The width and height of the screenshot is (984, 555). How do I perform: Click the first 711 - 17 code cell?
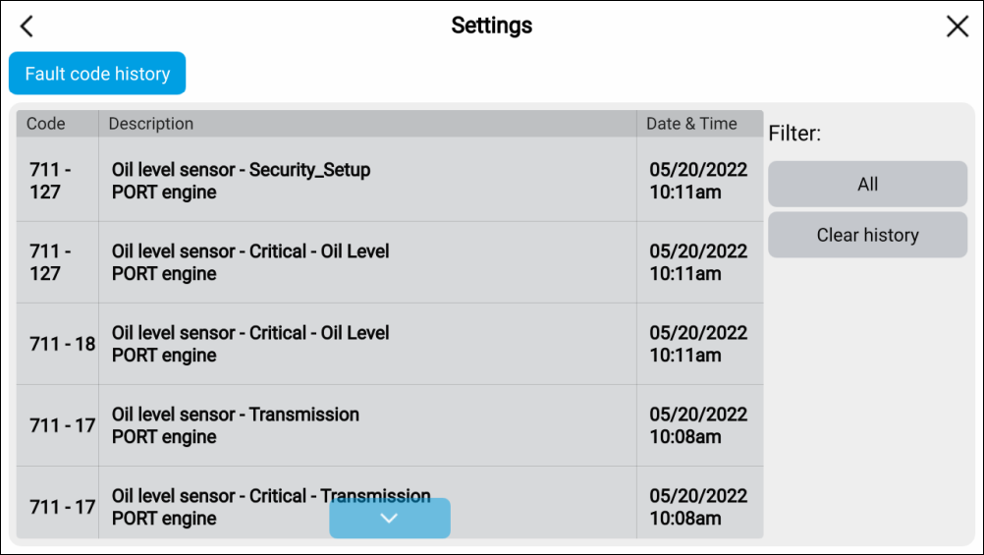[63, 425]
